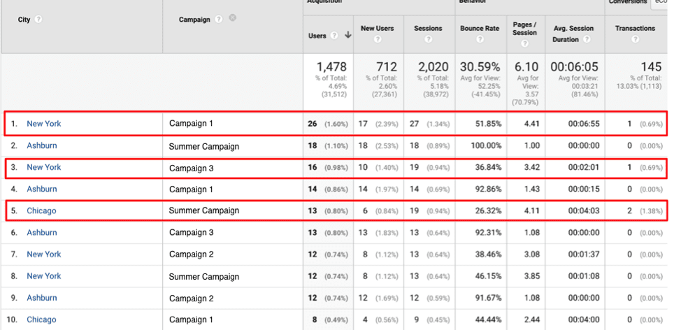
Task: Select the 91.67% bounce rate cell
Action: coord(488,299)
